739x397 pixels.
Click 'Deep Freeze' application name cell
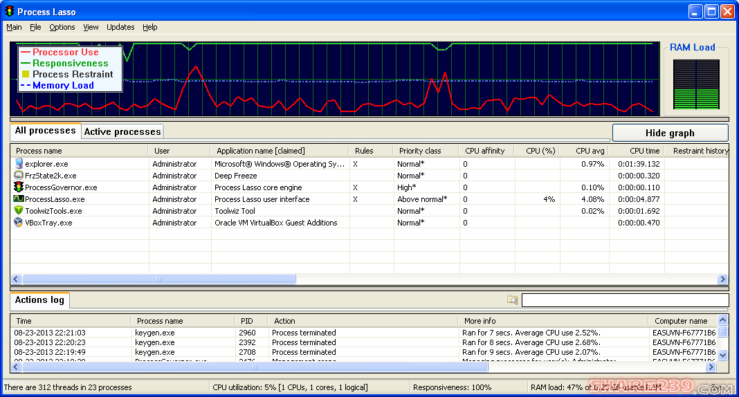coord(236,176)
